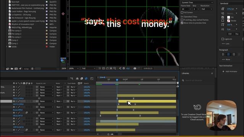Screen dimensions: 244x137
Task: Uncheck 'Move time to preview time'
Action: tap(182, 23)
